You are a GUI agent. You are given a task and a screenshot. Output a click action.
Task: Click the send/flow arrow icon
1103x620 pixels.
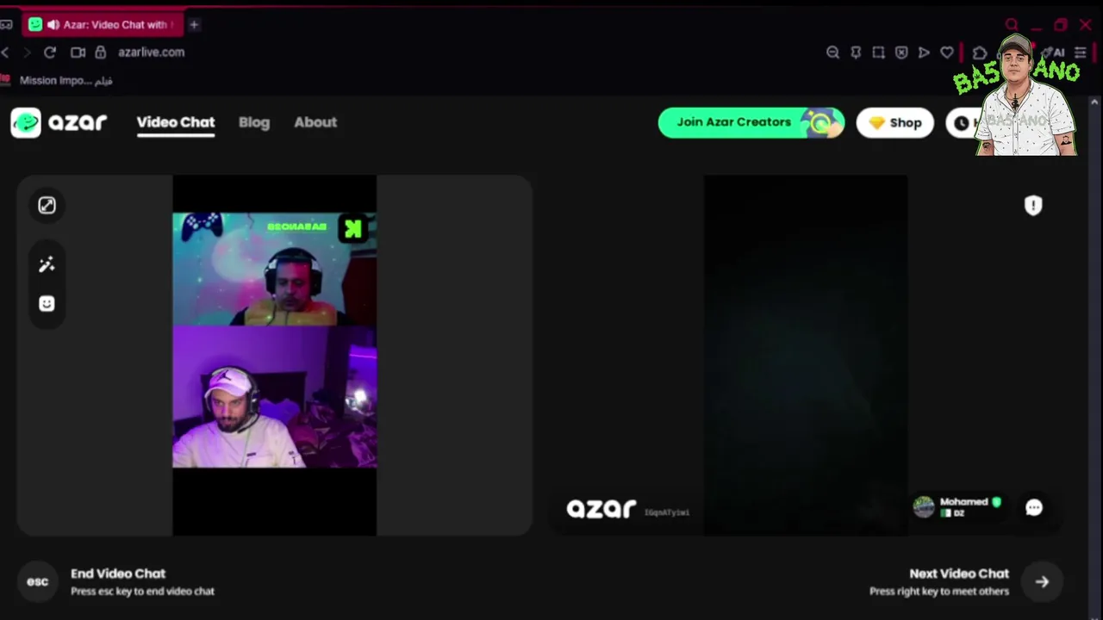[x=924, y=53]
